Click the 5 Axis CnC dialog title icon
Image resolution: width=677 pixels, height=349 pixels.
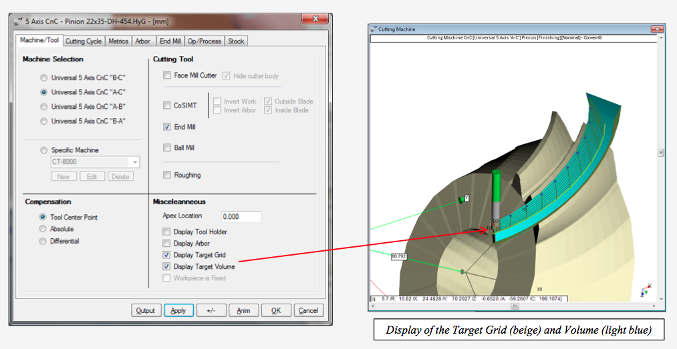tap(18, 21)
